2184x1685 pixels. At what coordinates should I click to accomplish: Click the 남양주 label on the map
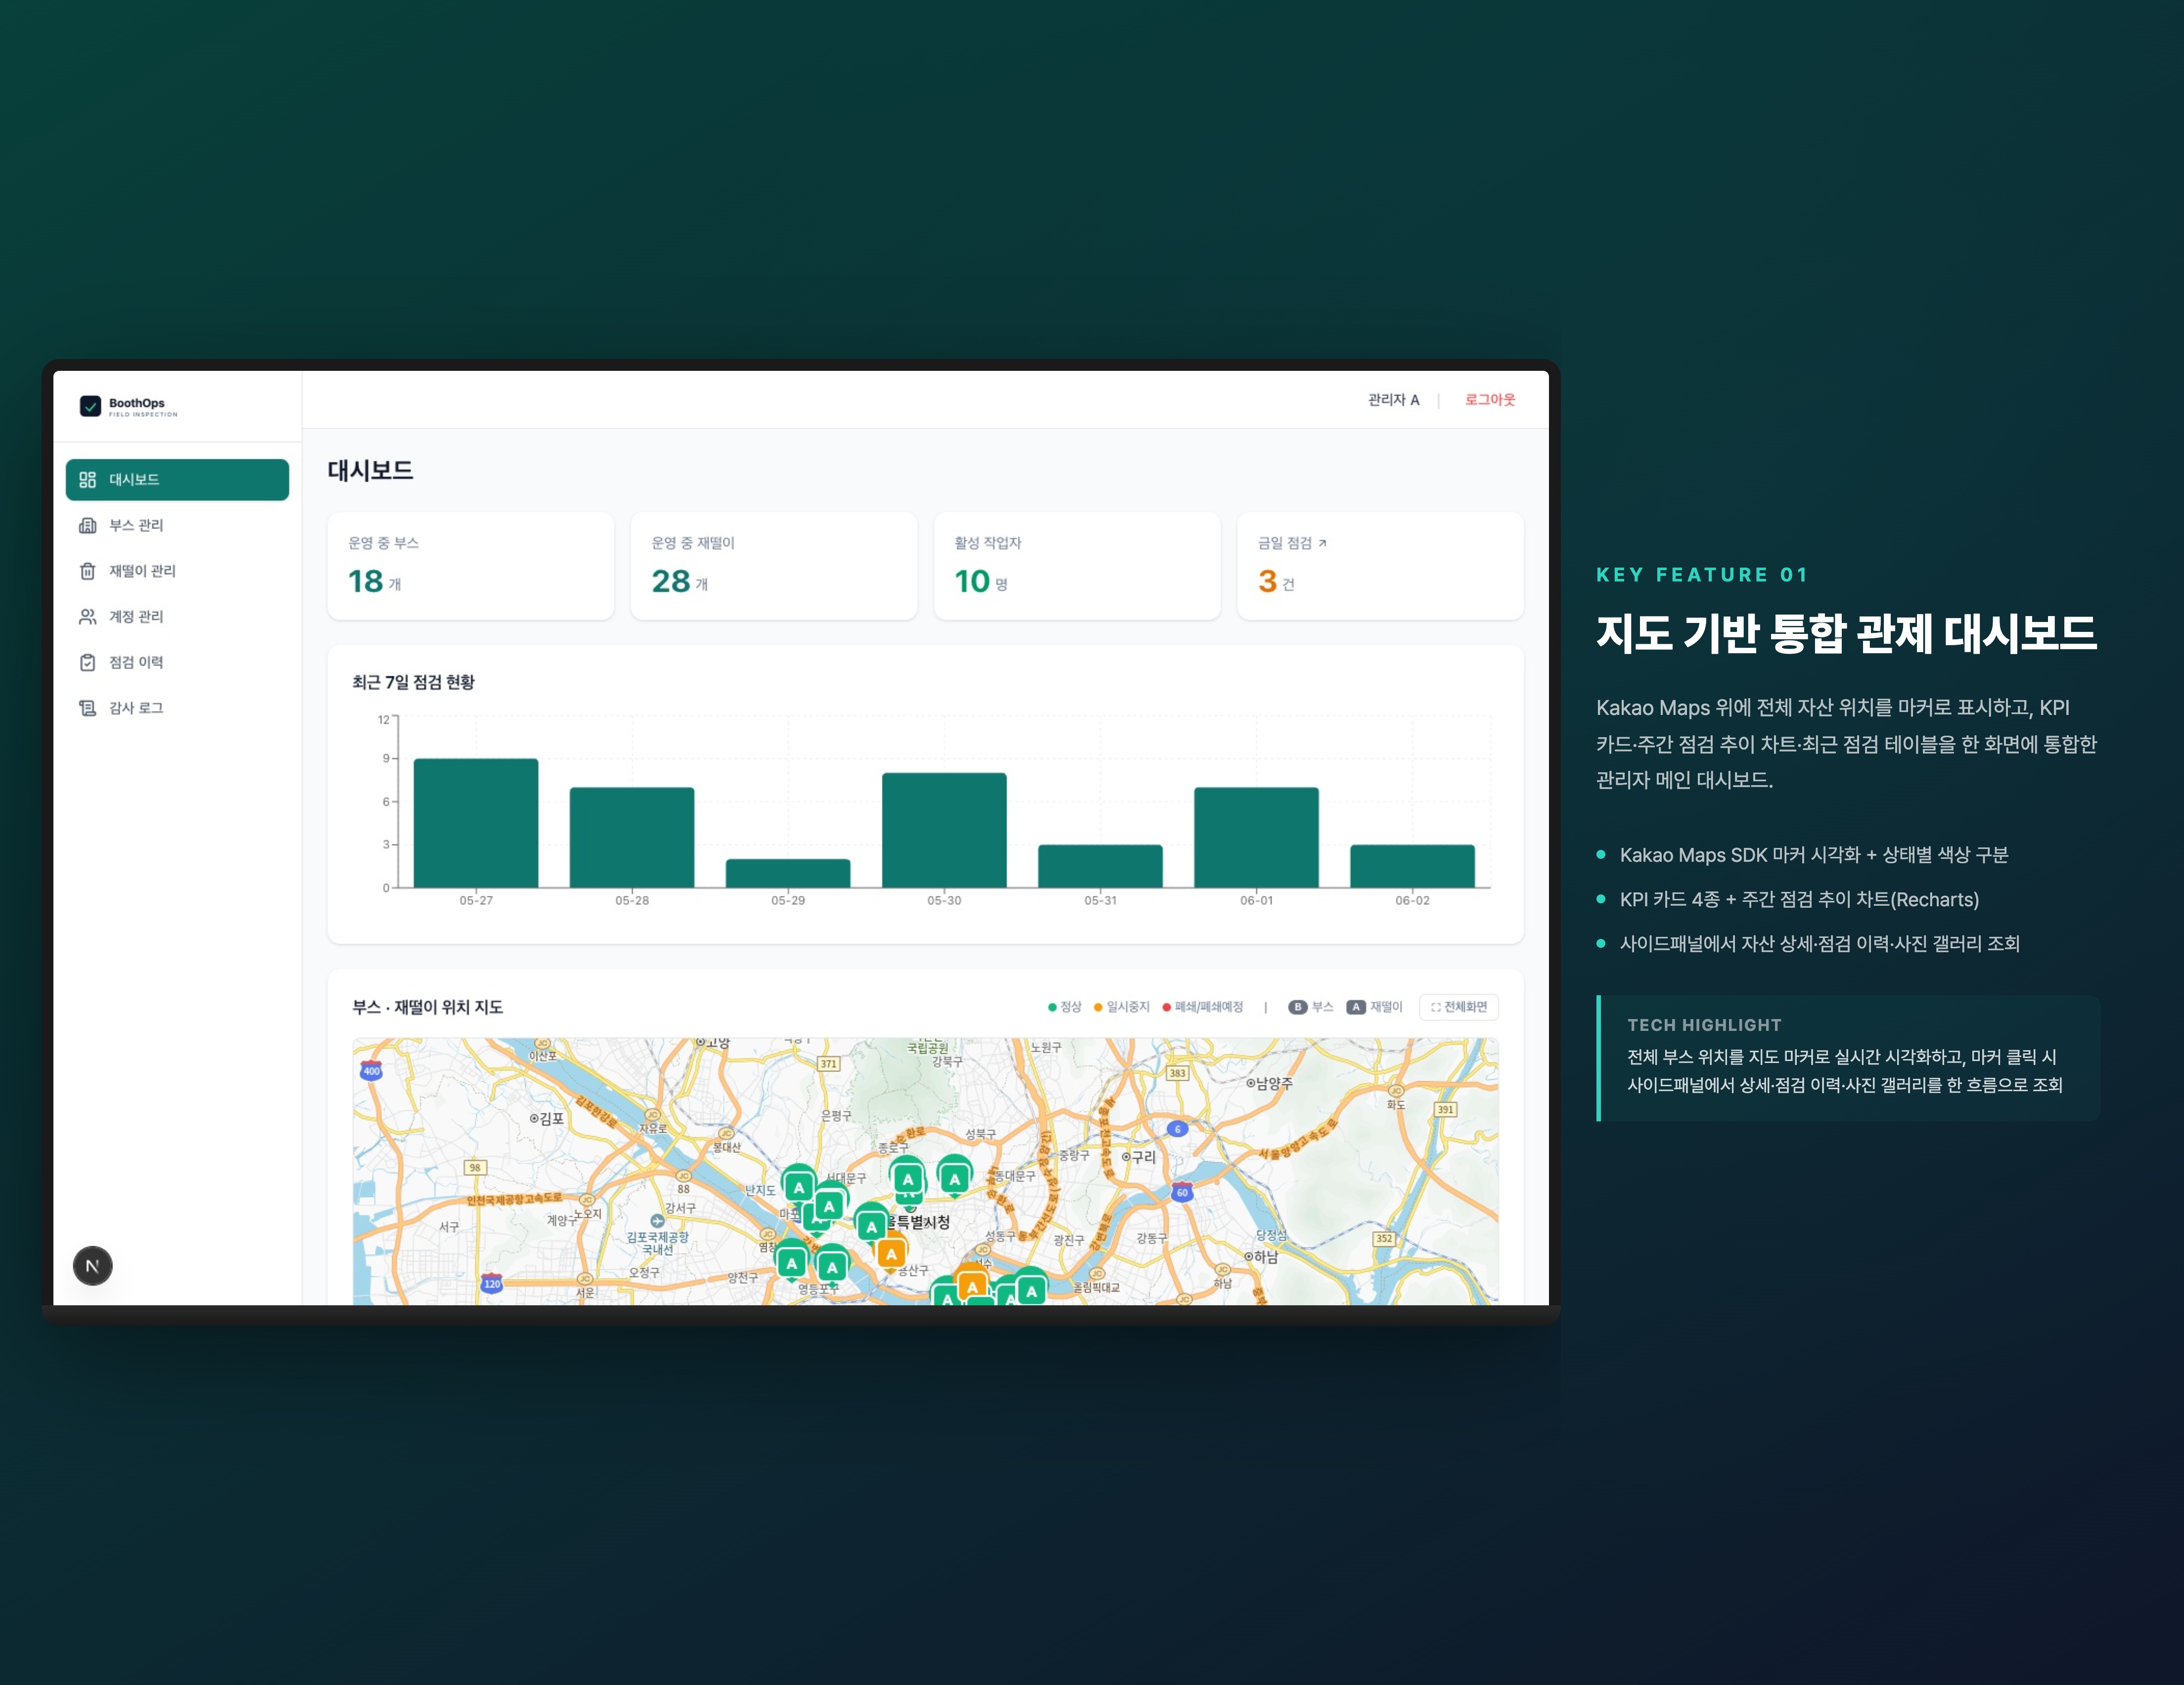(1270, 1083)
